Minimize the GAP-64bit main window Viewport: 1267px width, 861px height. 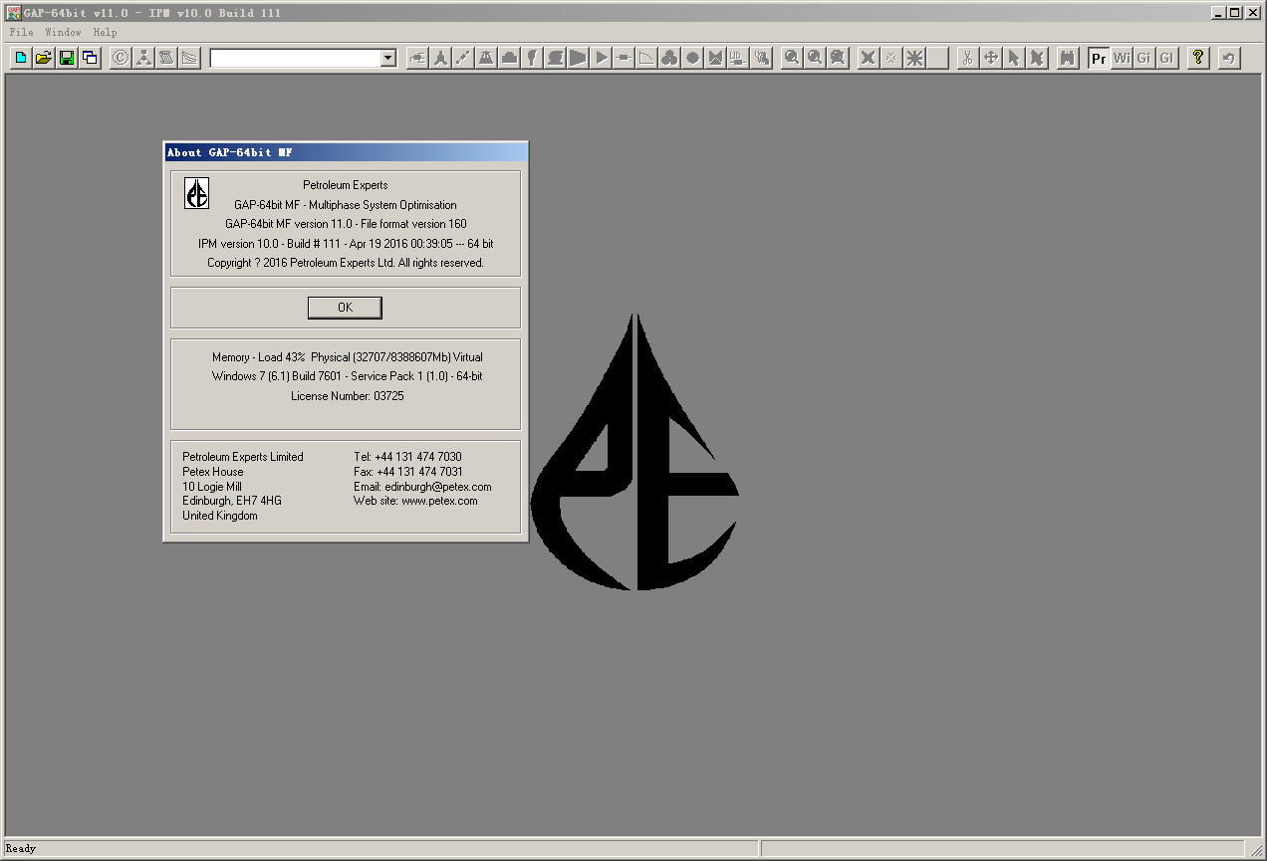point(1219,12)
